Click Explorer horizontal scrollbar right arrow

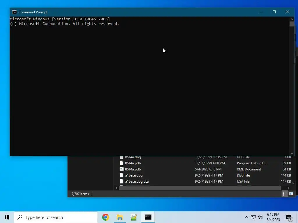[288, 188]
